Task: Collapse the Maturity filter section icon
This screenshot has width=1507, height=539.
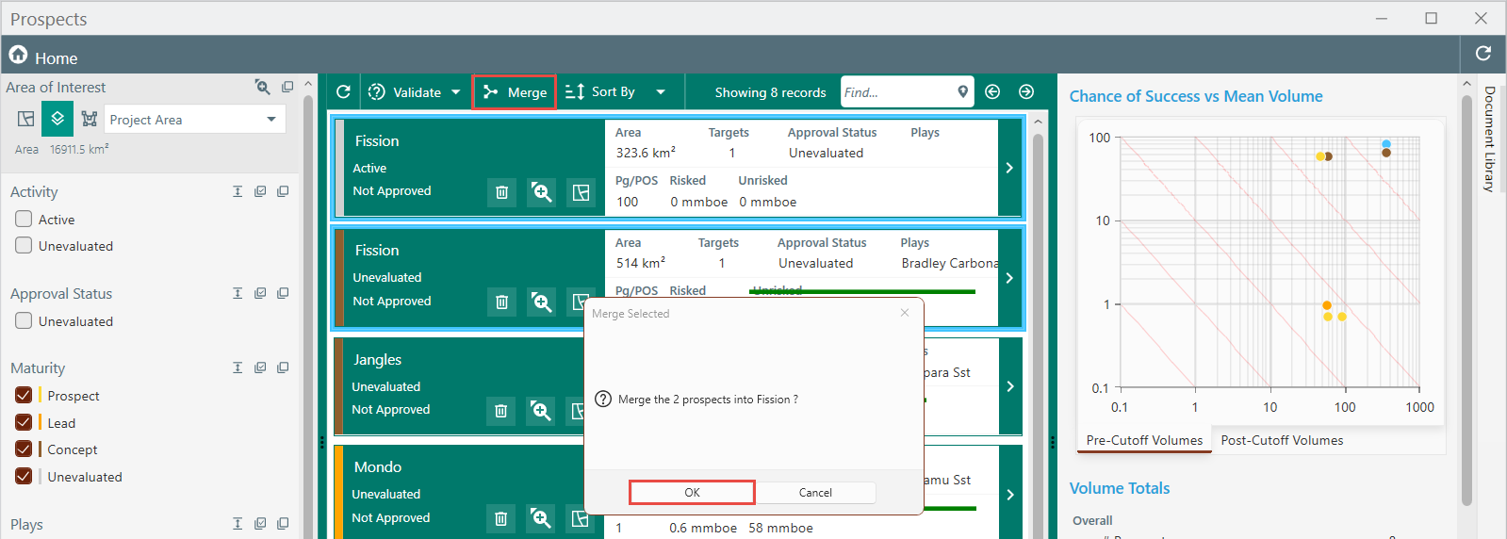Action: coord(238,367)
